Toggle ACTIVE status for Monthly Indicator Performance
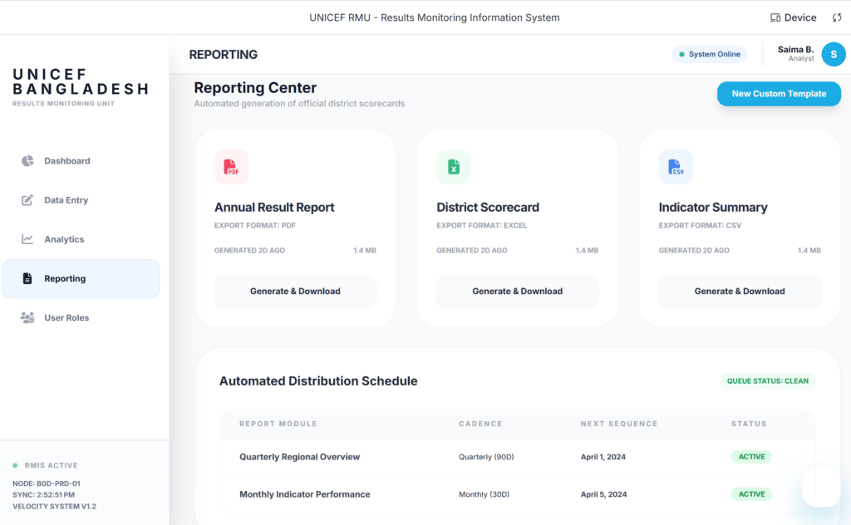 pos(751,493)
